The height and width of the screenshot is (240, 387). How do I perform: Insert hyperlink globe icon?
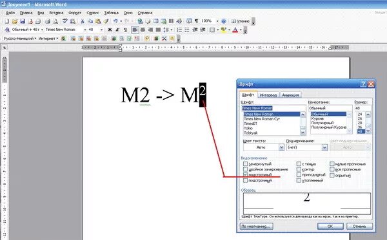tap(140, 21)
